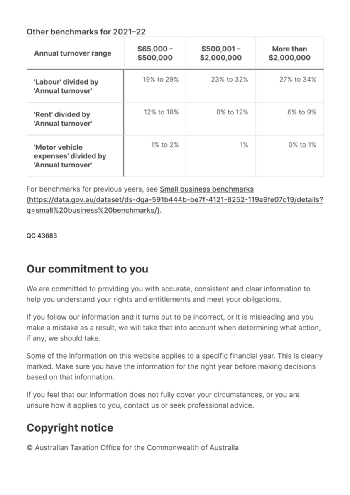Click the data.gov.au dataset URL text

pyautogui.click(x=174, y=205)
